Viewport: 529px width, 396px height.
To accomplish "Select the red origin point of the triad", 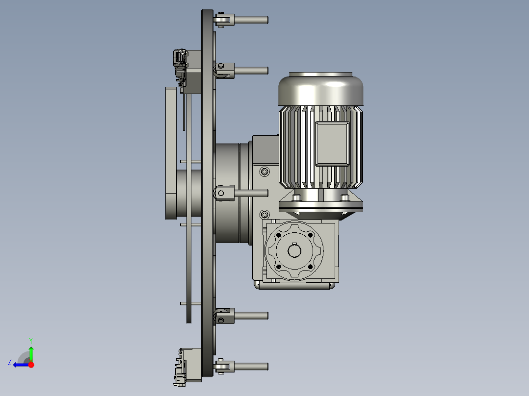I will 31,365.
